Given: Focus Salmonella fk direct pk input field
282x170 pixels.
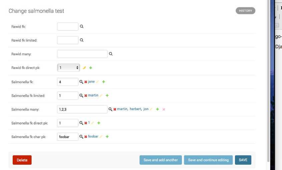Looking at the screenshot, I should 68,123.
